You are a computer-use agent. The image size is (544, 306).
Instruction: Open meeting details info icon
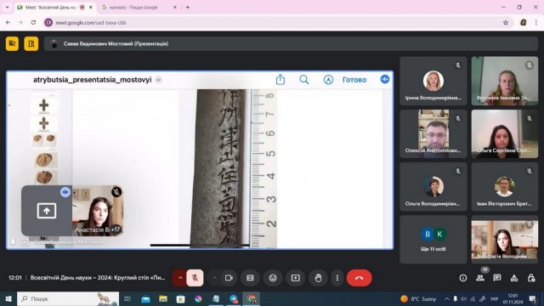tap(462, 278)
